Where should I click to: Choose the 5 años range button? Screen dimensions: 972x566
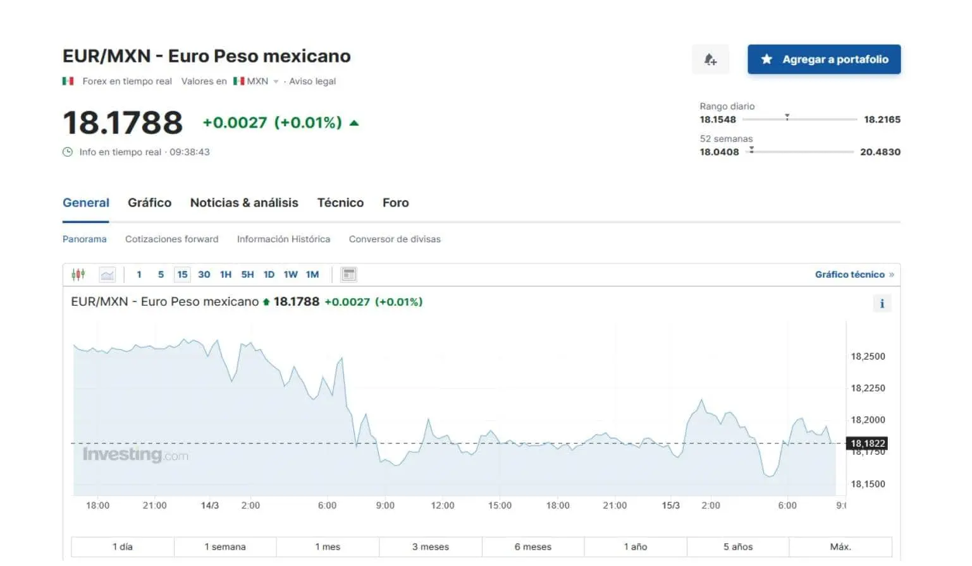[x=738, y=547]
